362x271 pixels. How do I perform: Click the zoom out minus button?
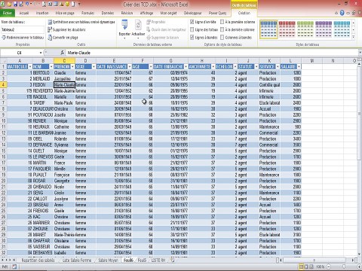tap(328, 266)
